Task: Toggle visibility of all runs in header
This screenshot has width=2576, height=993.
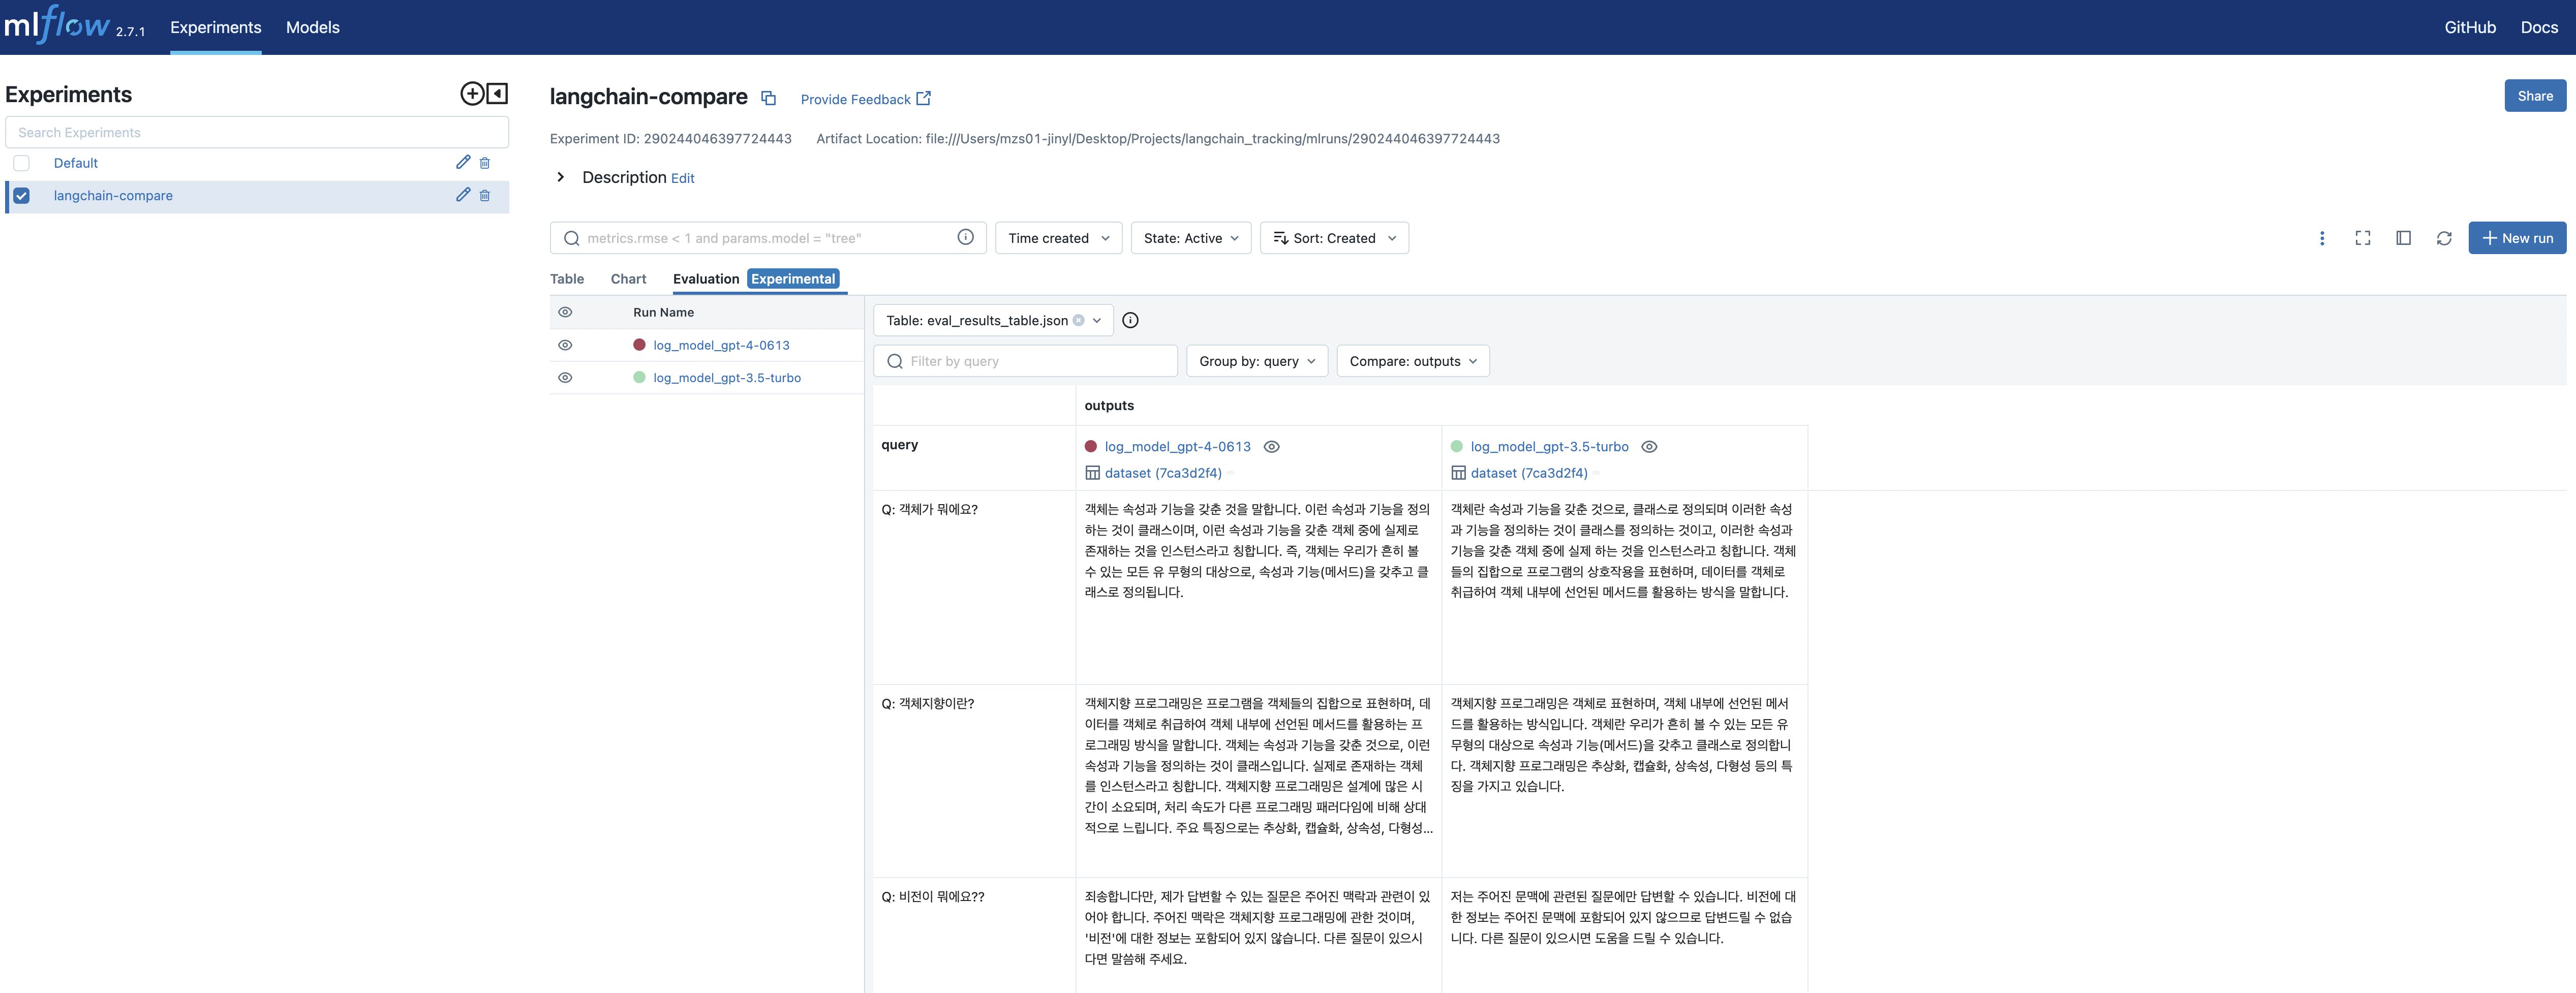Action: pyautogui.click(x=565, y=312)
